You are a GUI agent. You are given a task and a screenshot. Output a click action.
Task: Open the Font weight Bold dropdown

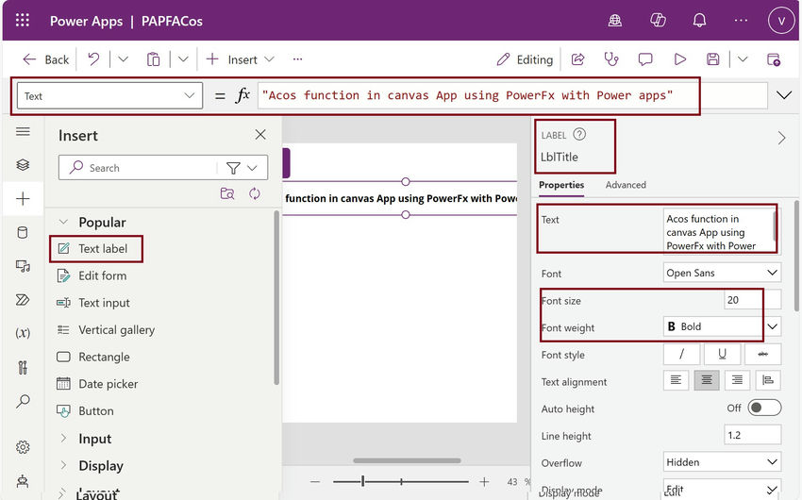click(722, 326)
